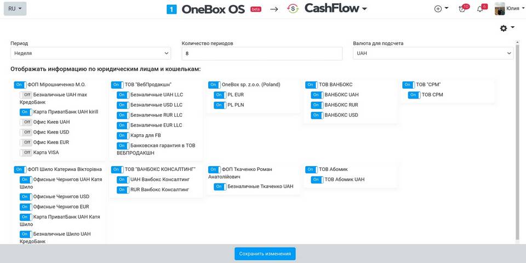Toggle ФОП Ткаченко Роман Анатолійович switch
The image size is (526, 263).
click(x=215, y=169)
